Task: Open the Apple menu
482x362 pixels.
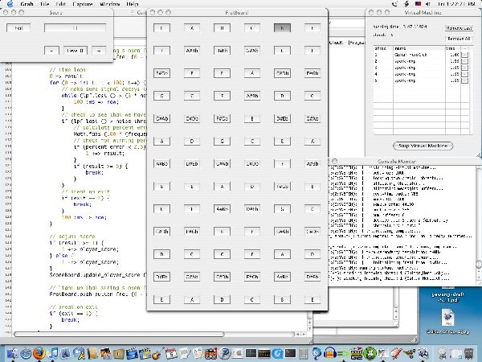Action: click(10, 4)
